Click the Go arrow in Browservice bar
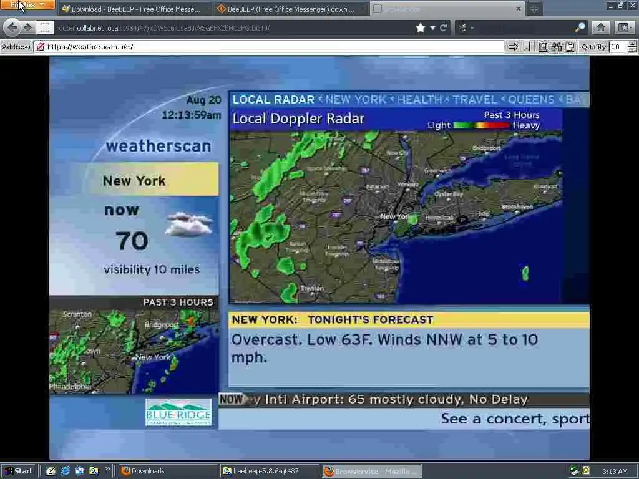The height and width of the screenshot is (479, 639). [x=513, y=47]
